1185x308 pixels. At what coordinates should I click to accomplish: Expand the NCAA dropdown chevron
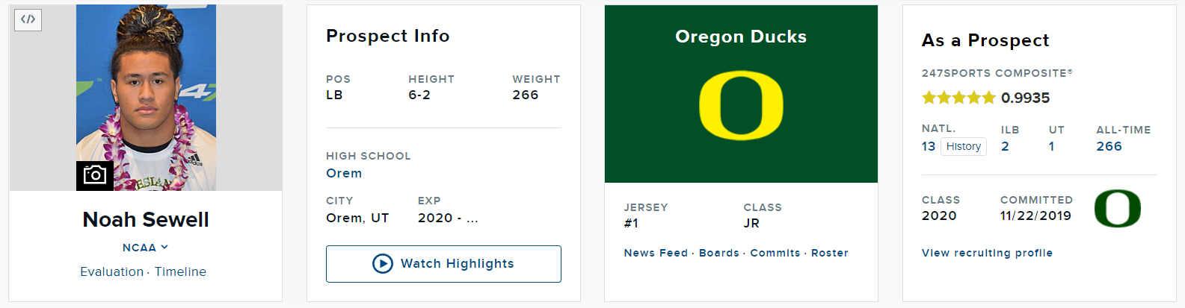click(x=164, y=247)
